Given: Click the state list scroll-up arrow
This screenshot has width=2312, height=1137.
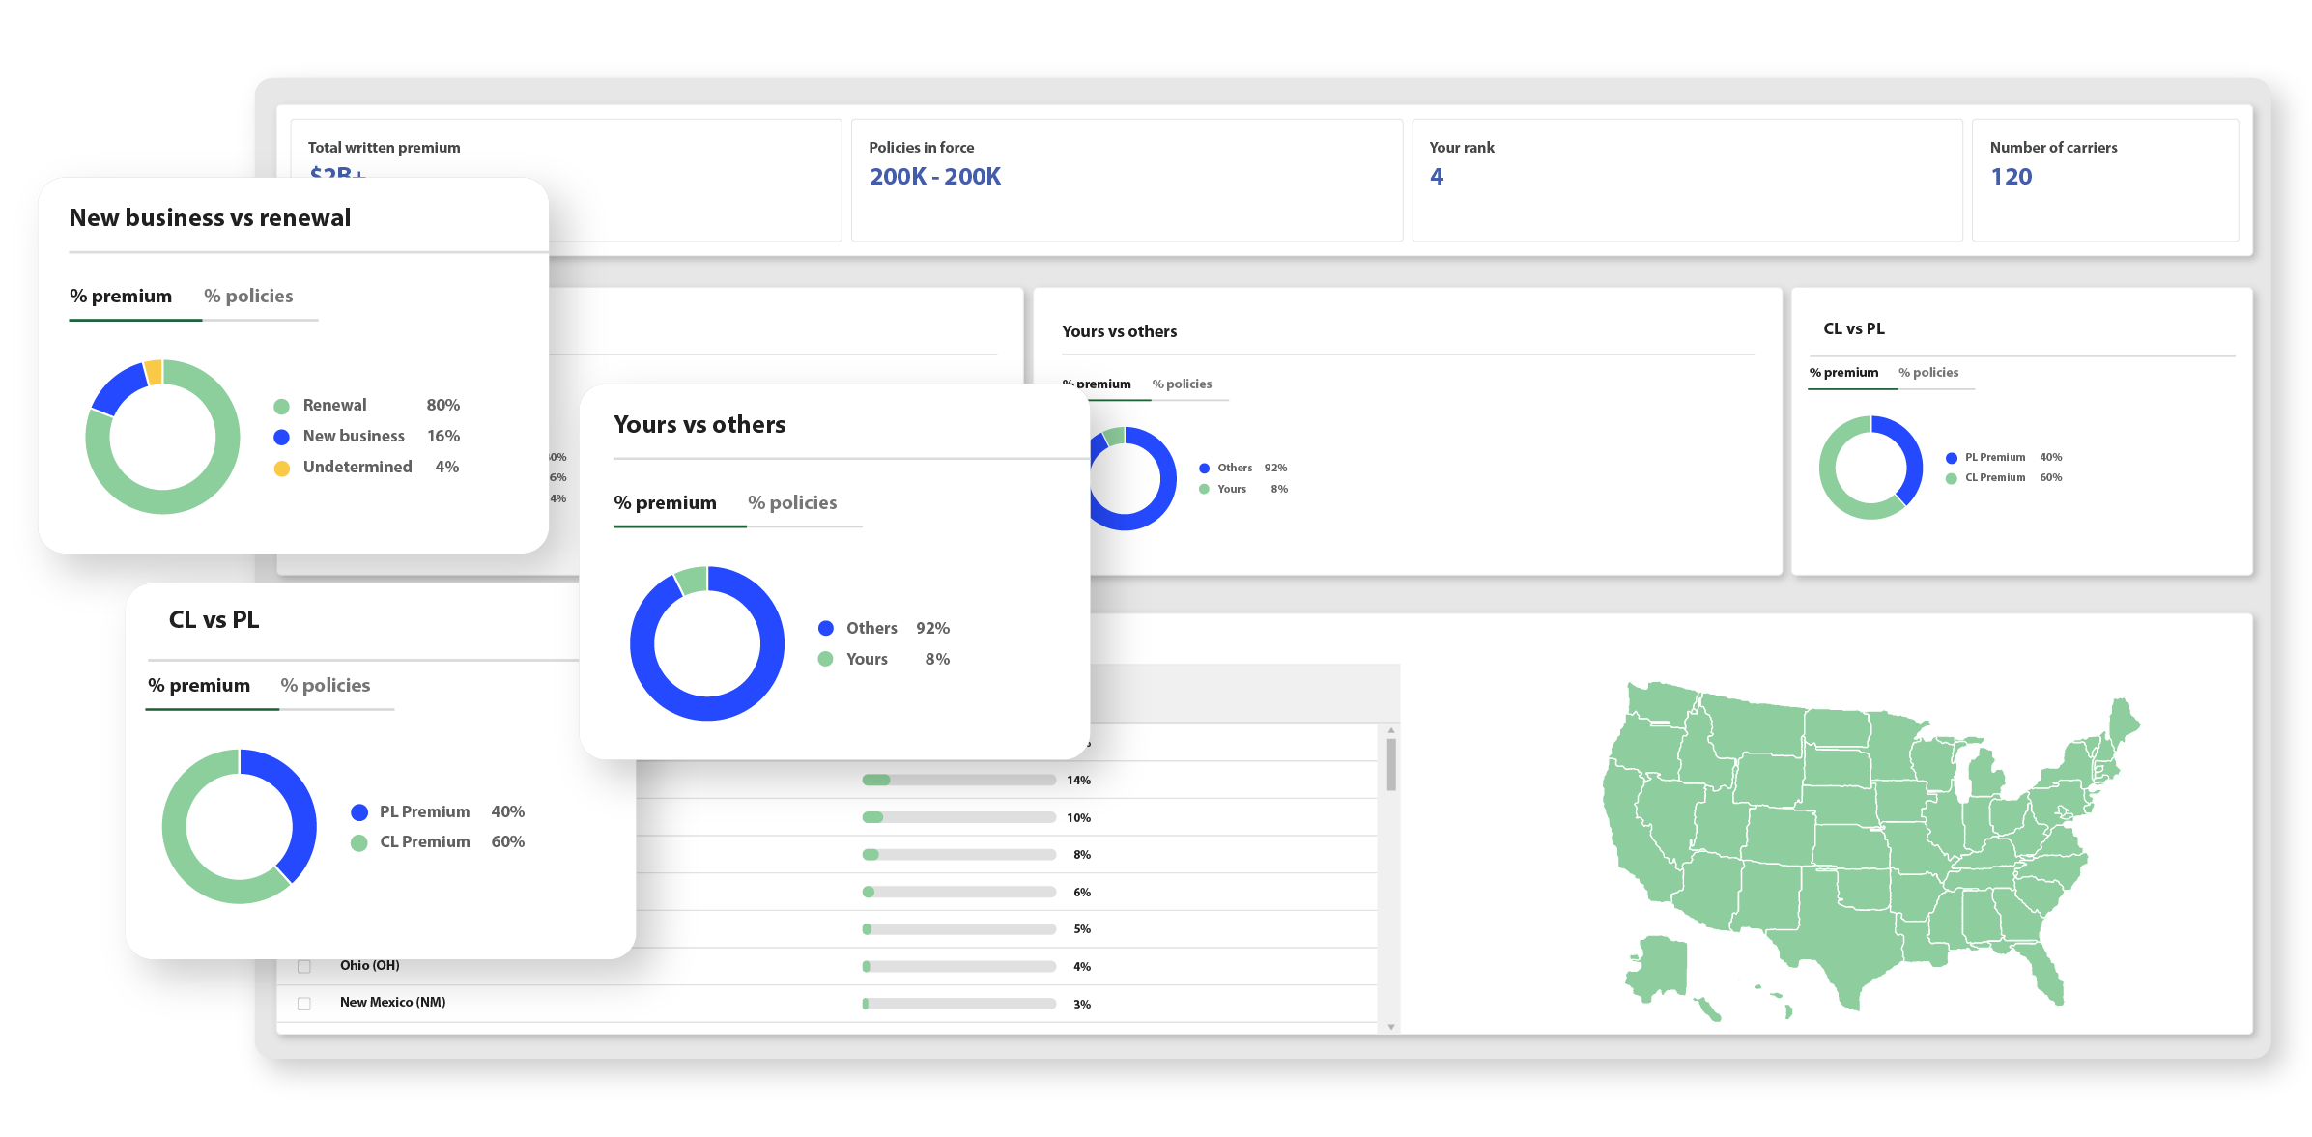Looking at the screenshot, I should (x=1391, y=730).
